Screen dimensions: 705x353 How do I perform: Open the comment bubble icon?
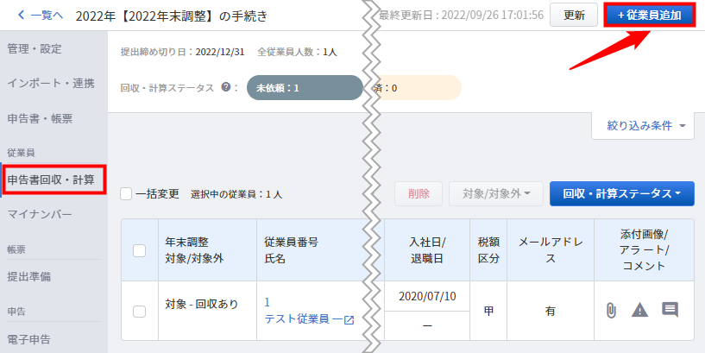point(670,309)
